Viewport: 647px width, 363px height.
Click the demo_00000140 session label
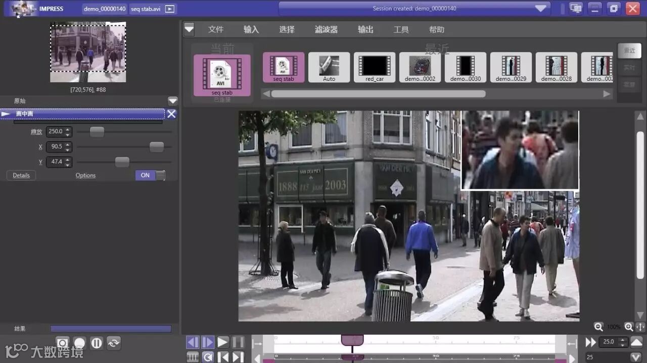(x=105, y=9)
